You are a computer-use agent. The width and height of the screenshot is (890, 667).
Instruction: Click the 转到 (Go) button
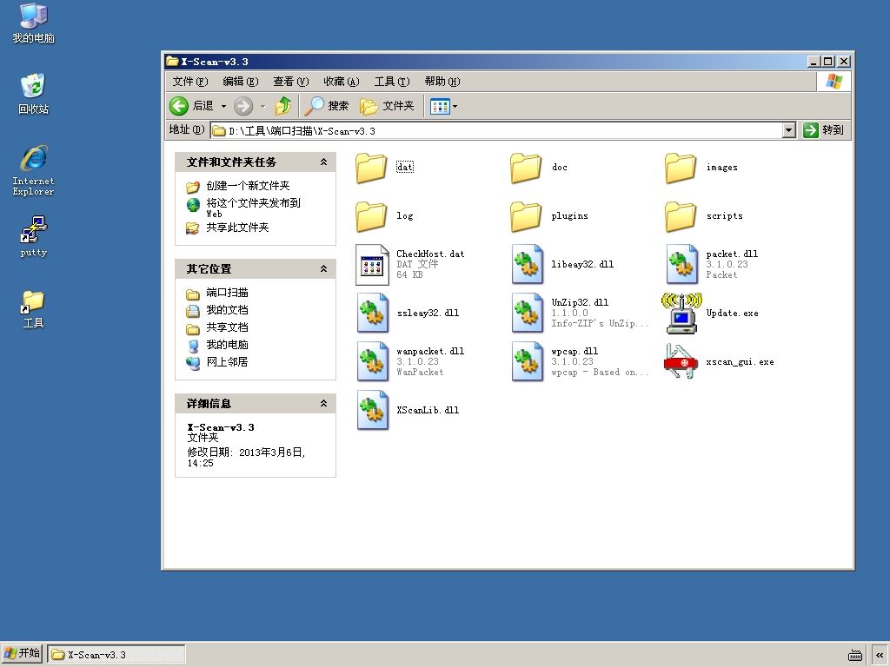click(x=824, y=130)
